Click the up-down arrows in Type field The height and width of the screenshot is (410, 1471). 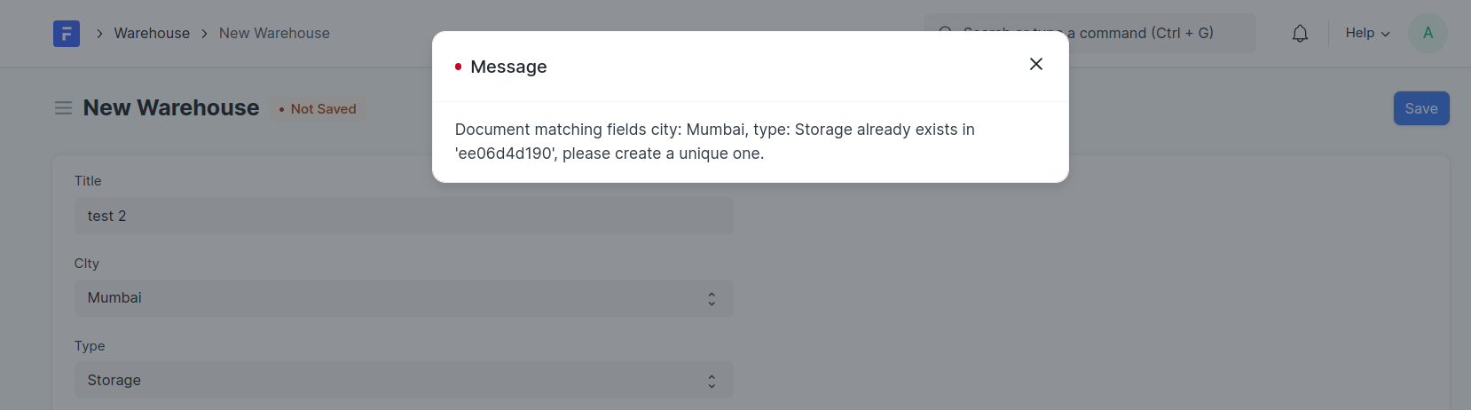pyautogui.click(x=712, y=381)
